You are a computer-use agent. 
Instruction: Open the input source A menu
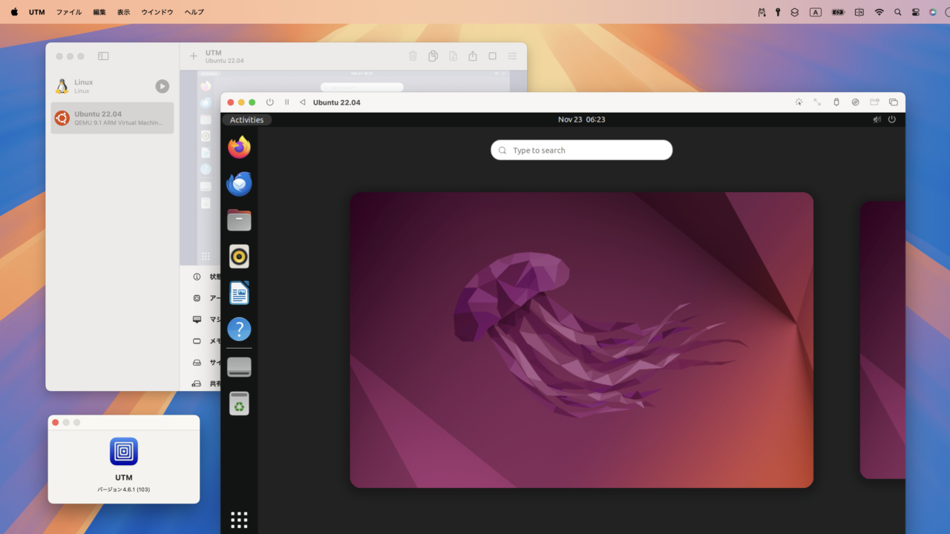coord(816,12)
